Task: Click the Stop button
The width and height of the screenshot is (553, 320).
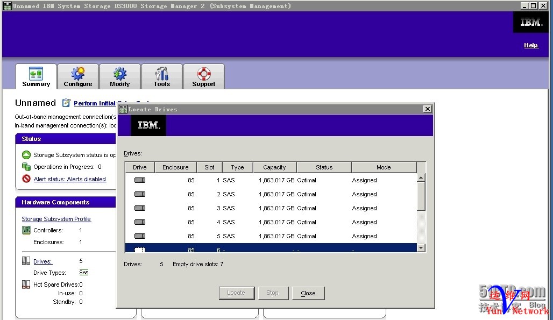Action: coord(273,293)
